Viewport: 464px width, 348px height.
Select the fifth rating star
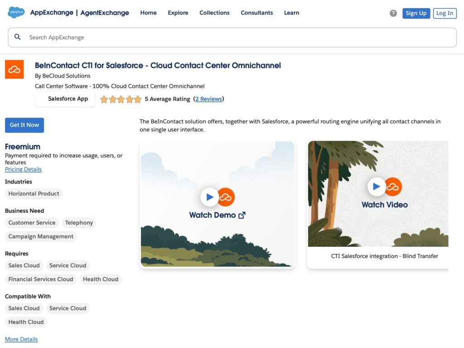pyautogui.click(x=137, y=99)
